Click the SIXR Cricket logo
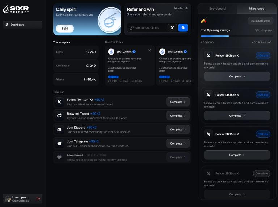Viewport: 278px width, 207px height. (x=16, y=9)
